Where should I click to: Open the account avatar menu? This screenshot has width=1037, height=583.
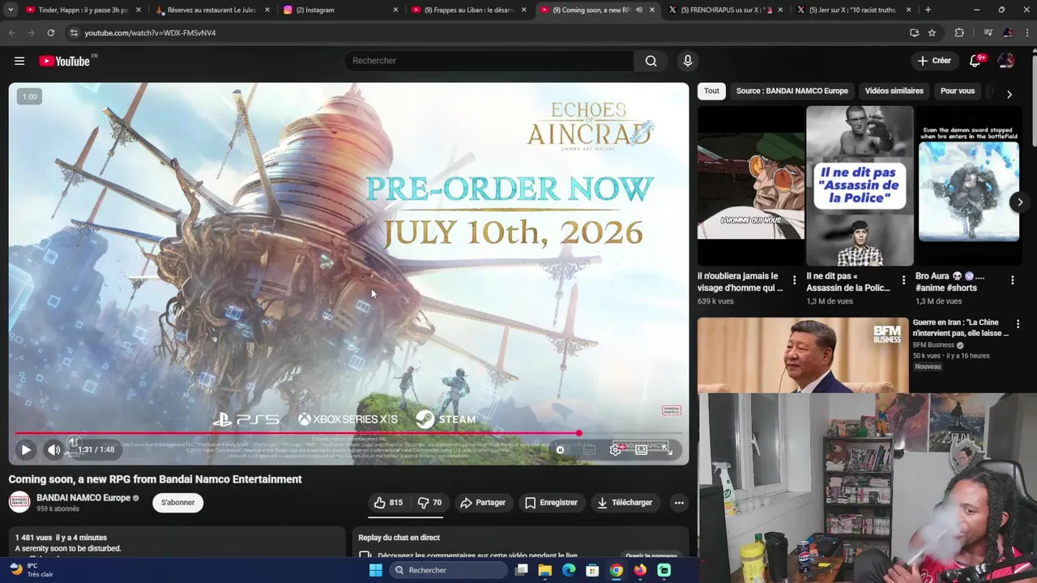pyautogui.click(x=1006, y=61)
